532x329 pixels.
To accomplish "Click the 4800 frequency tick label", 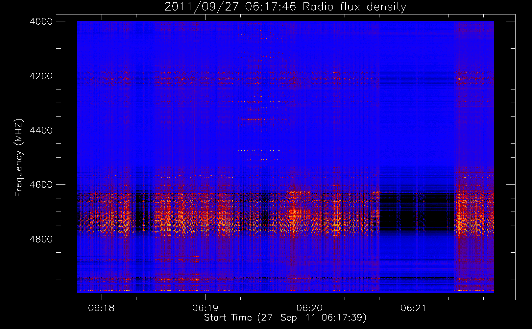I will 41,239.
